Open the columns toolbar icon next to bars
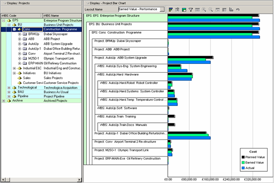Viewport: 274px width, 183px height. pos(177,10)
